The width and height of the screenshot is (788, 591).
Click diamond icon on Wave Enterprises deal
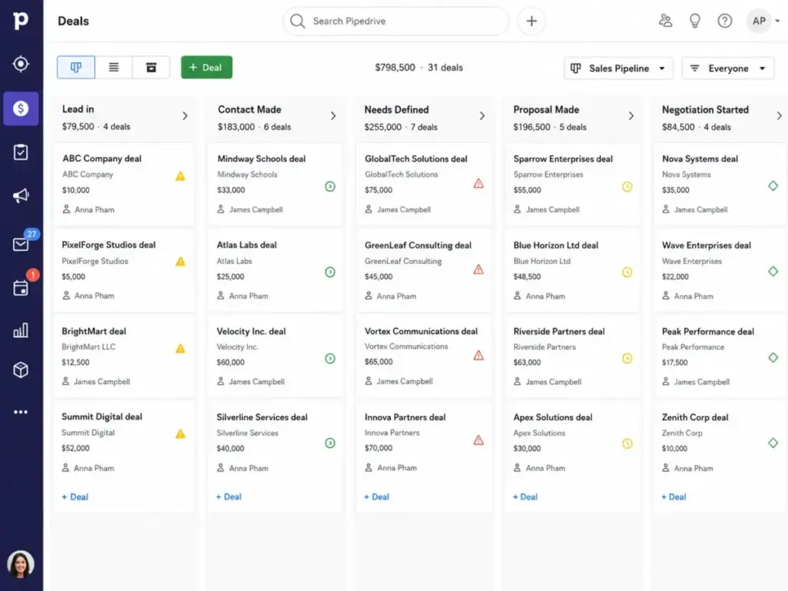click(773, 272)
